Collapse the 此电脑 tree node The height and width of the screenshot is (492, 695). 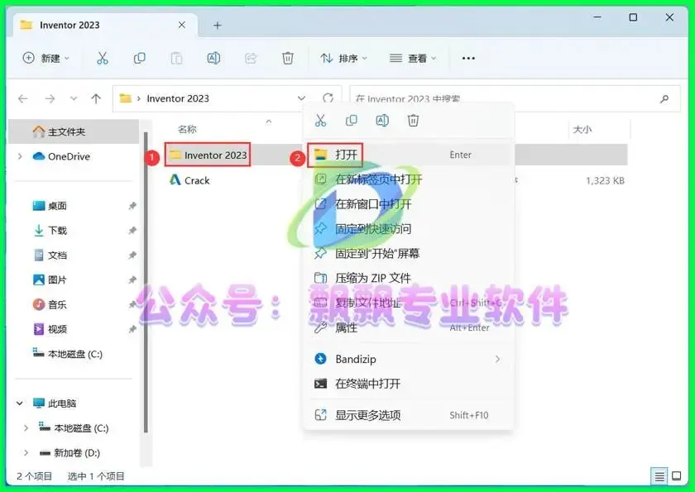(20, 404)
